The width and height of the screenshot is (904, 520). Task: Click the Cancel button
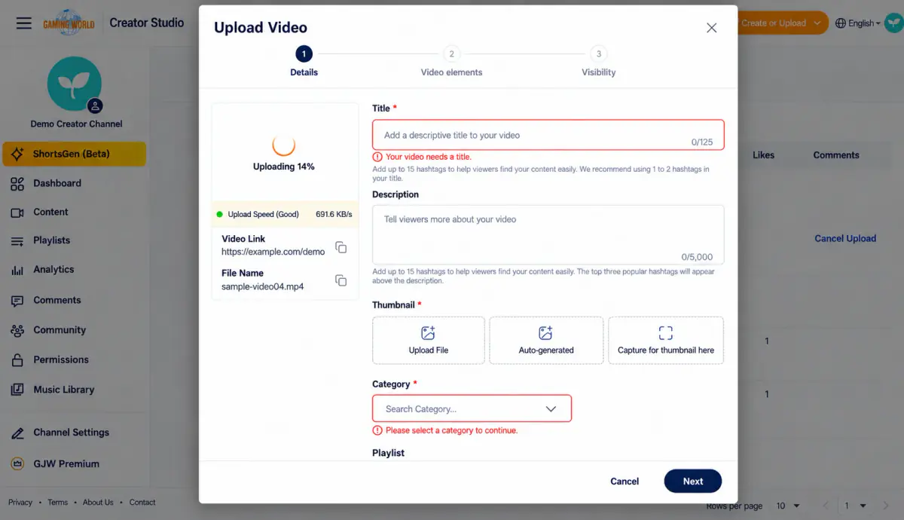625,482
